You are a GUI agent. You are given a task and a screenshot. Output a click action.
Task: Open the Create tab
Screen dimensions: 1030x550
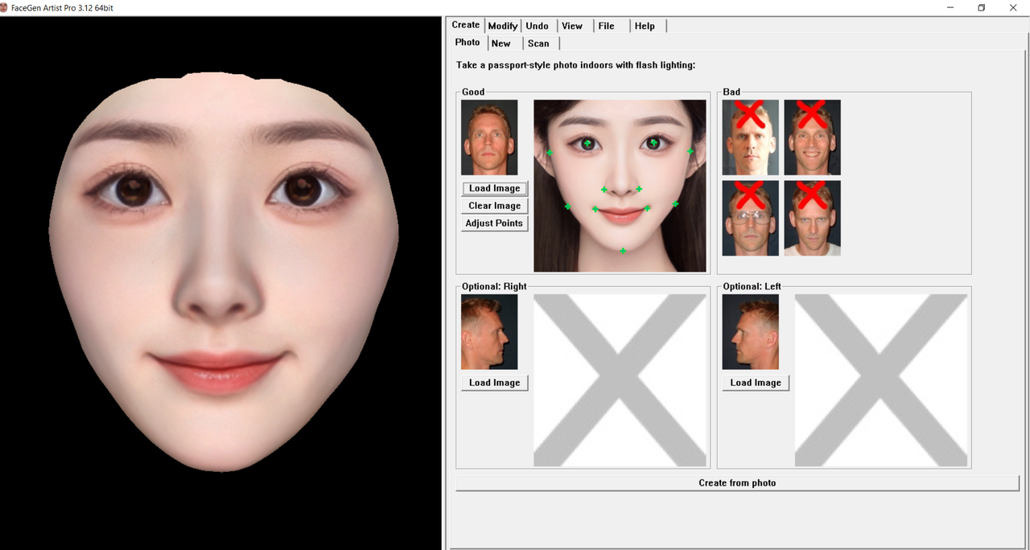tap(466, 25)
